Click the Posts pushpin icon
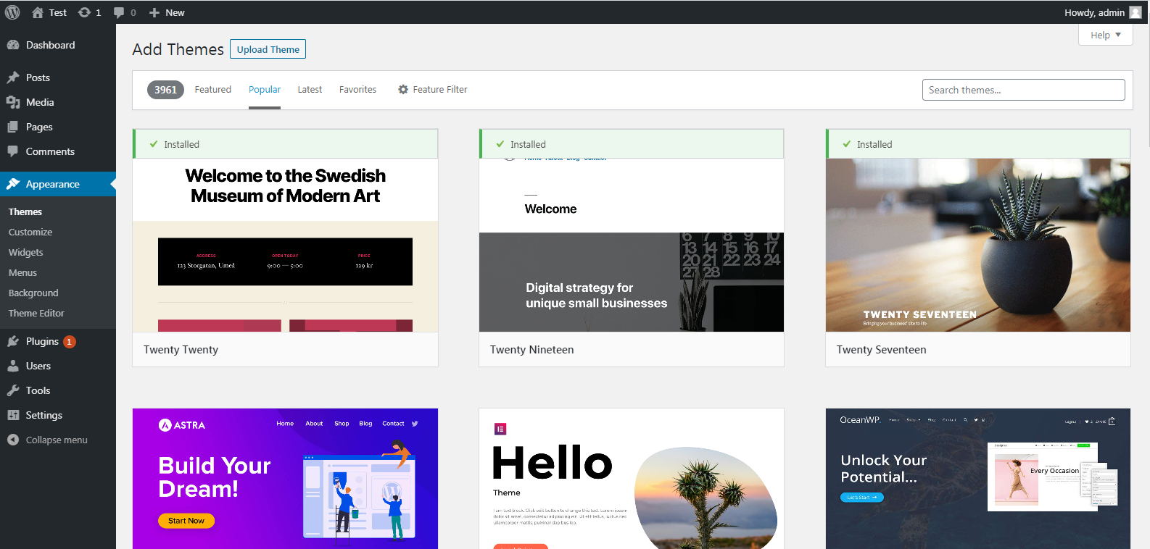The image size is (1150, 549). 13,77
